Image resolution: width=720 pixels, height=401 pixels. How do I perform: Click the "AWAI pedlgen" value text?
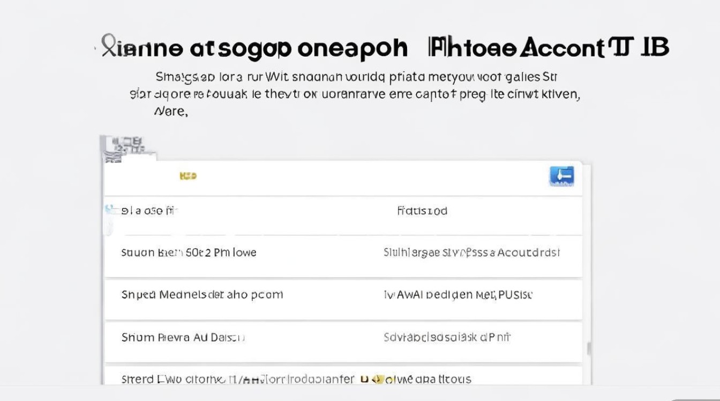[x=458, y=295]
